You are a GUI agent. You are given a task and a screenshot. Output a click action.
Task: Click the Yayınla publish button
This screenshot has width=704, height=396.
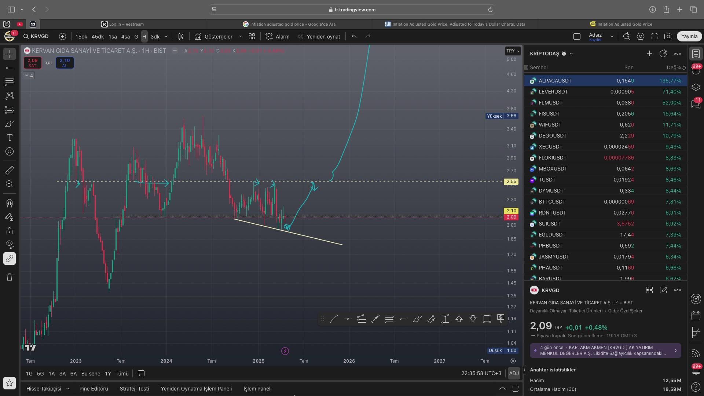click(689, 36)
